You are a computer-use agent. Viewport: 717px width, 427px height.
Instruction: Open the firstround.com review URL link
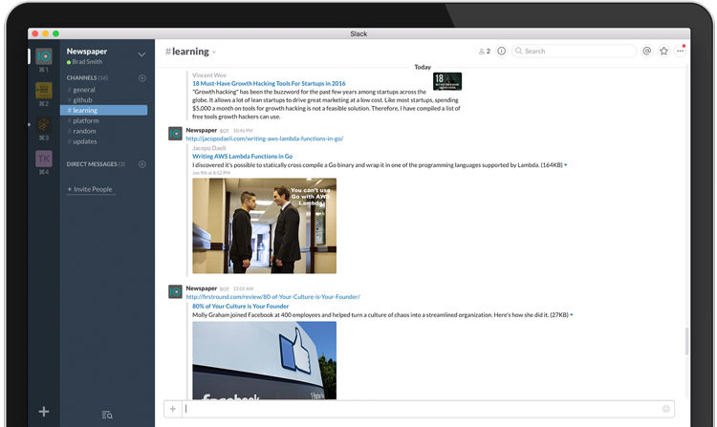coord(273,297)
